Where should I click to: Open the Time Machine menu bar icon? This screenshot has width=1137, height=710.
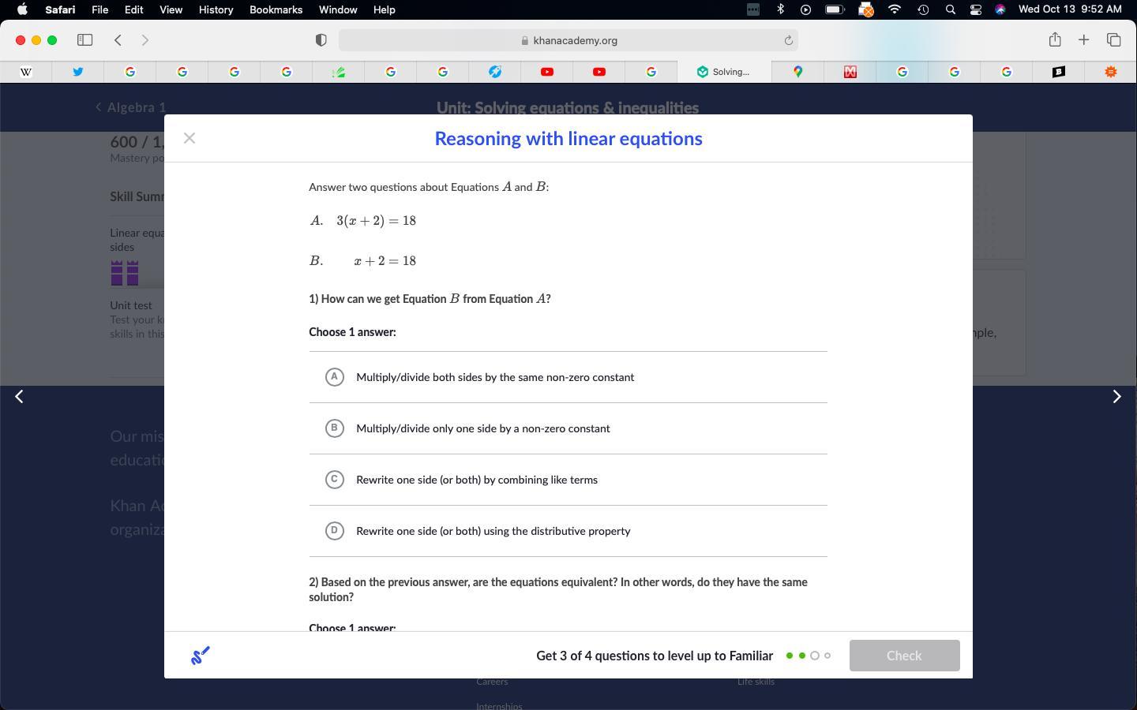(922, 9)
